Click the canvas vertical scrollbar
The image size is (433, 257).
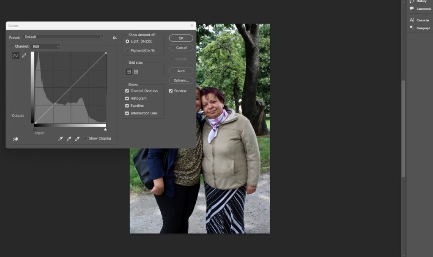click(403, 128)
